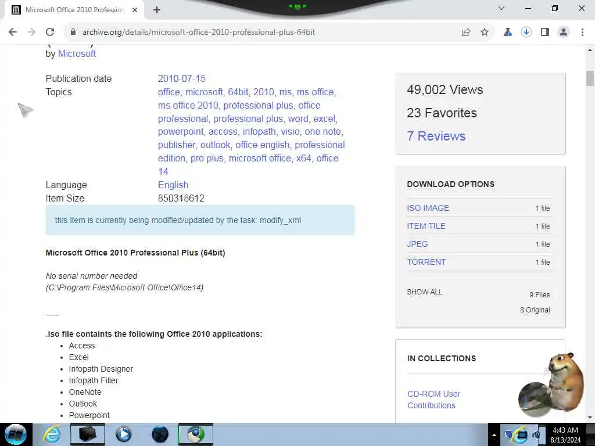Open Chrome Labs flask icon
The width and height of the screenshot is (595, 446).
pyautogui.click(x=507, y=33)
